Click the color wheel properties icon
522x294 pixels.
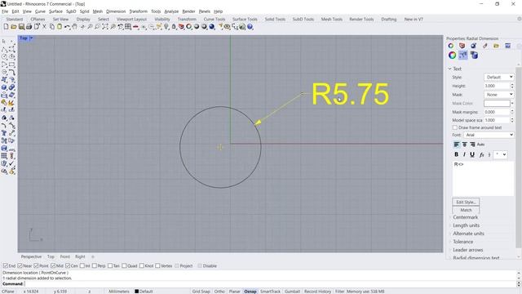click(x=452, y=56)
